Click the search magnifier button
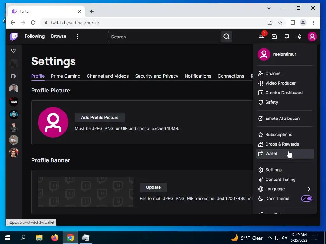The height and width of the screenshot is (244, 326). (x=227, y=37)
